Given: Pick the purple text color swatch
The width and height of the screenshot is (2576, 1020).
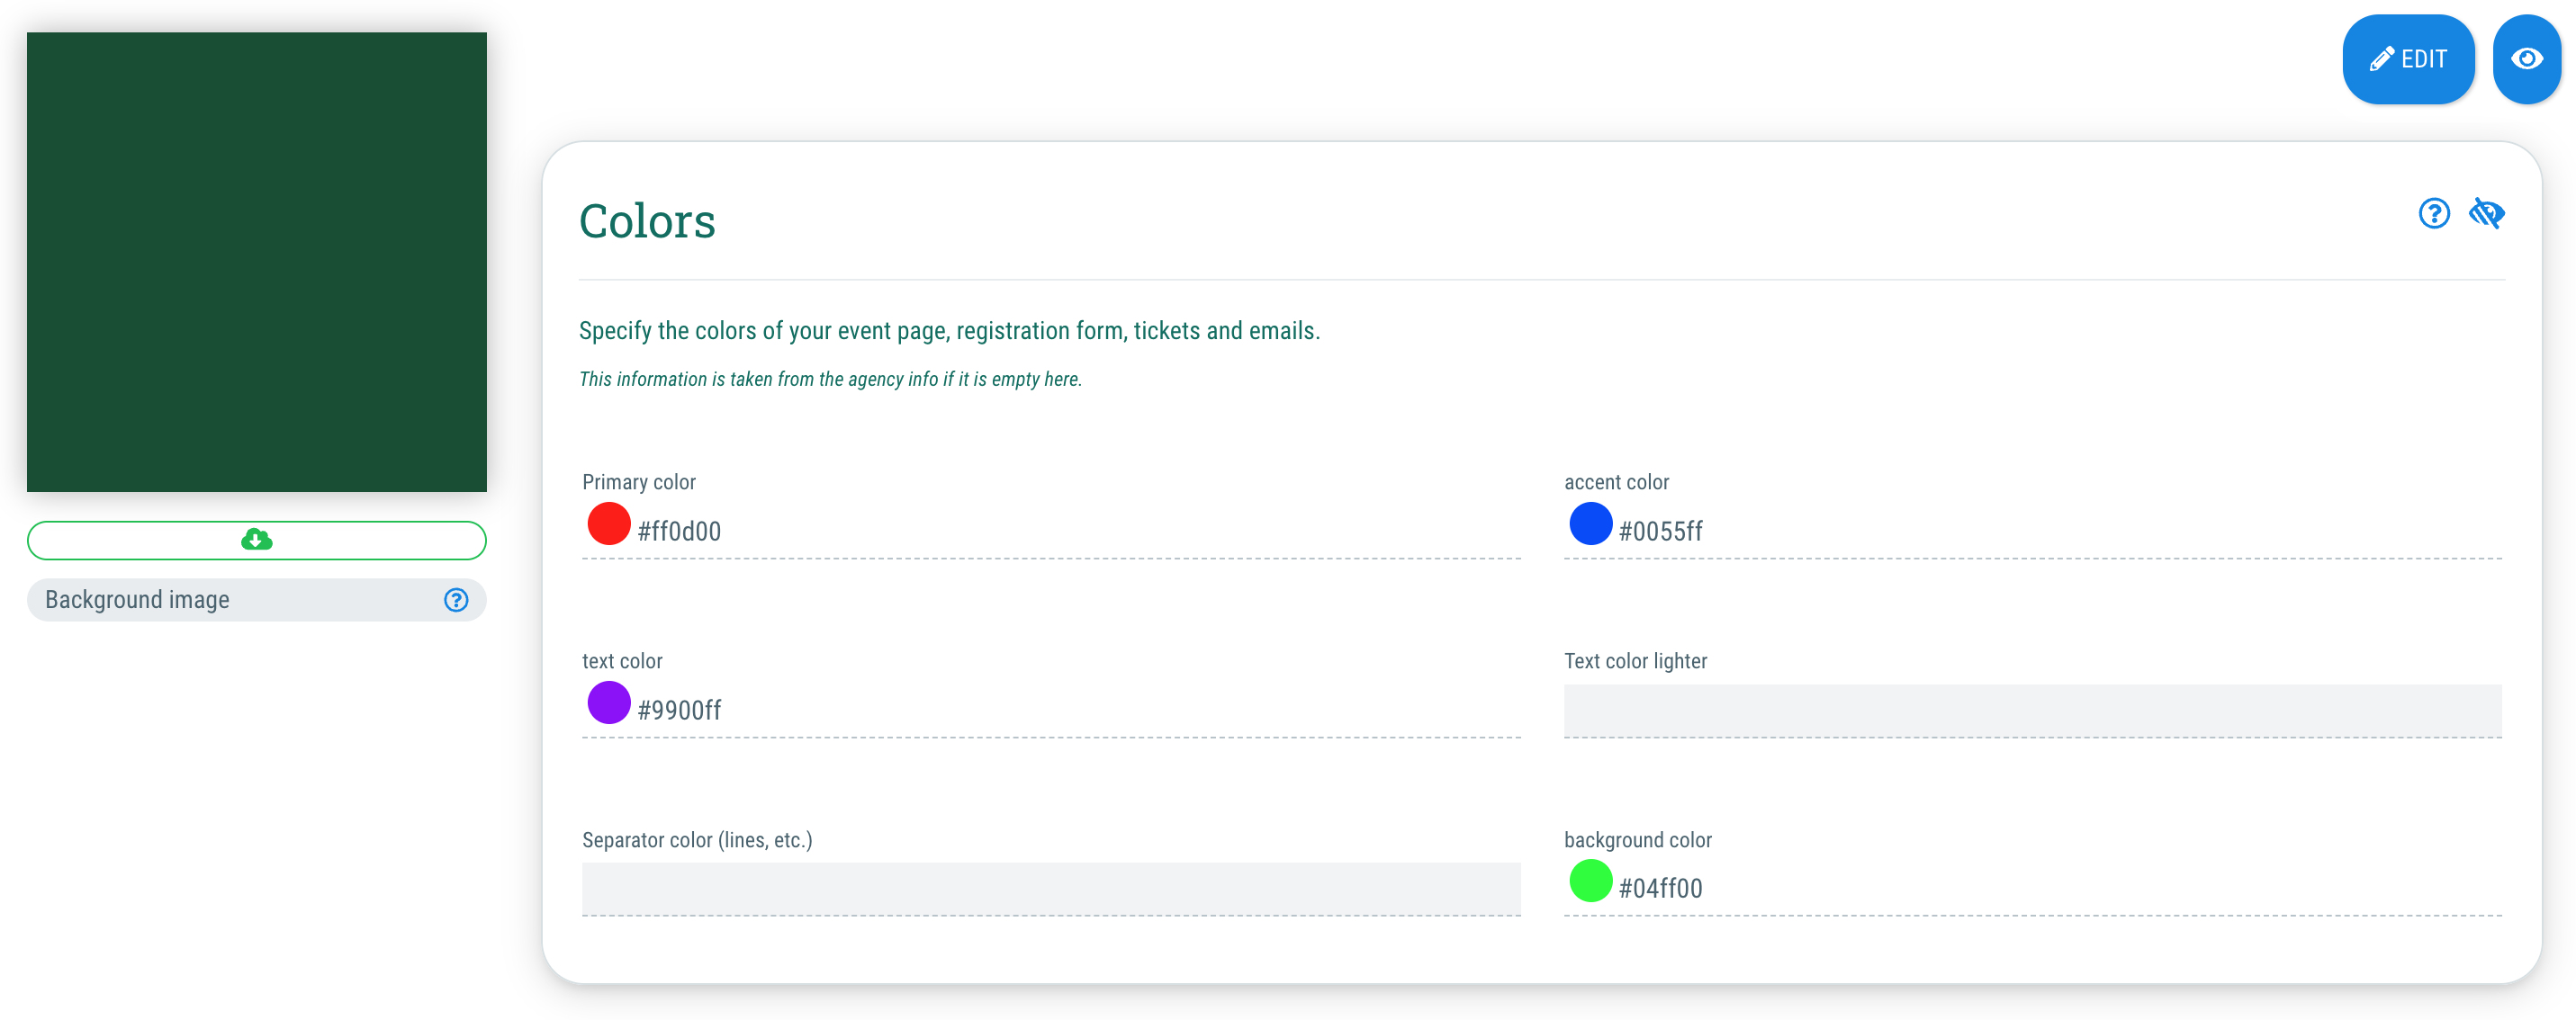Looking at the screenshot, I should click(609, 702).
